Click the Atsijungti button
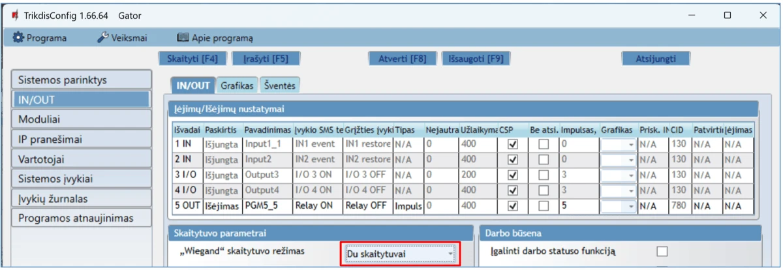 pyautogui.click(x=656, y=59)
